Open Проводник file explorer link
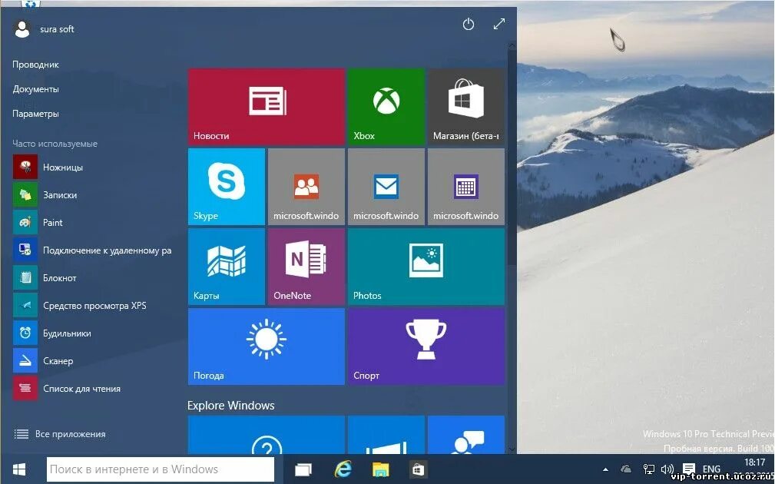 (x=35, y=65)
